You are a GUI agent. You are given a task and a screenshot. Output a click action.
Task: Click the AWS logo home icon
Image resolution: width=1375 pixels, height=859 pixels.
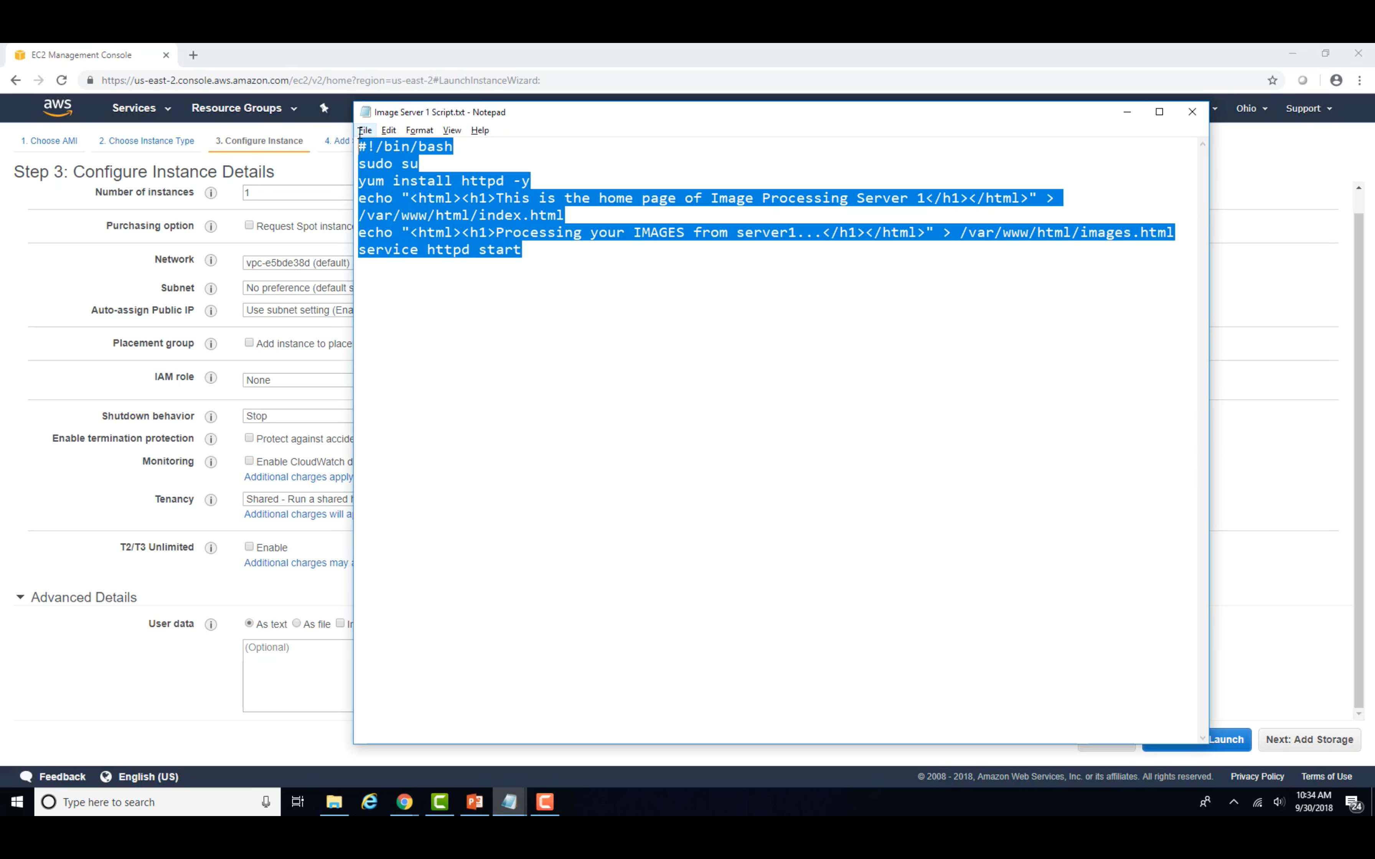(x=58, y=108)
